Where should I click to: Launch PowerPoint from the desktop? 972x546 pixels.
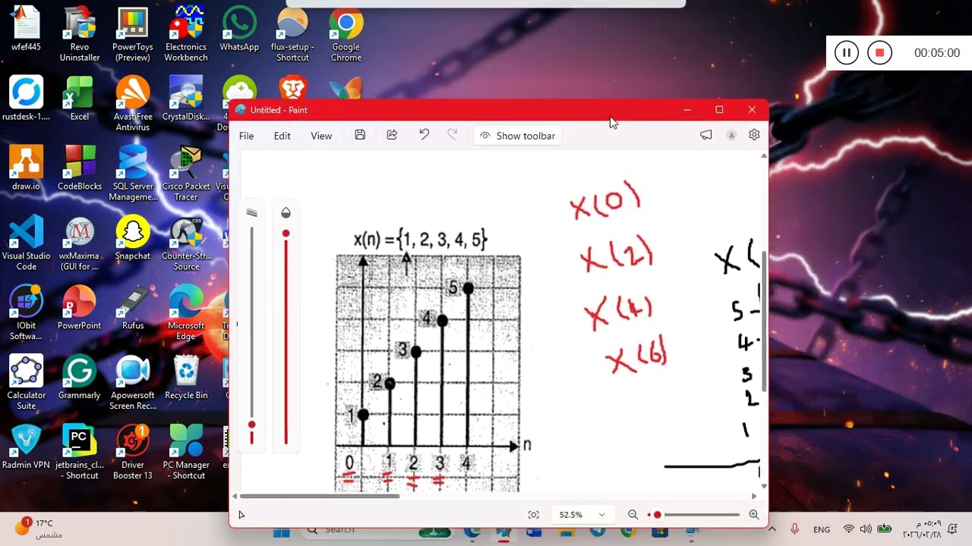click(x=80, y=308)
